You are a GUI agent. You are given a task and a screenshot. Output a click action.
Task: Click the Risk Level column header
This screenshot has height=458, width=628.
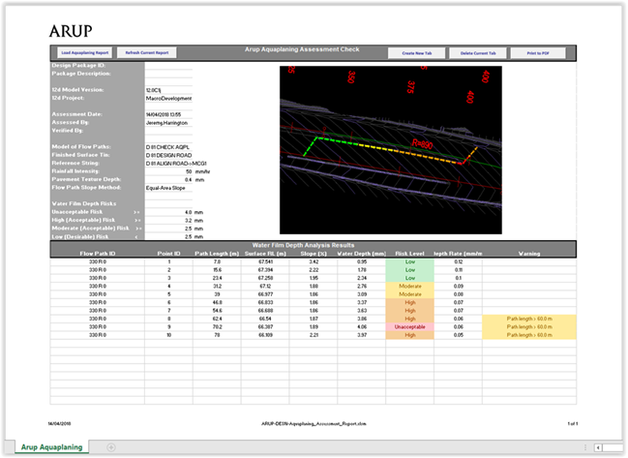[409, 254]
